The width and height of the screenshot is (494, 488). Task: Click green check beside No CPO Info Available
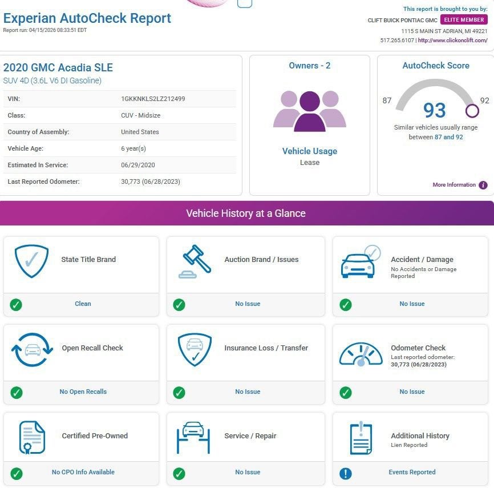(x=17, y=473)
